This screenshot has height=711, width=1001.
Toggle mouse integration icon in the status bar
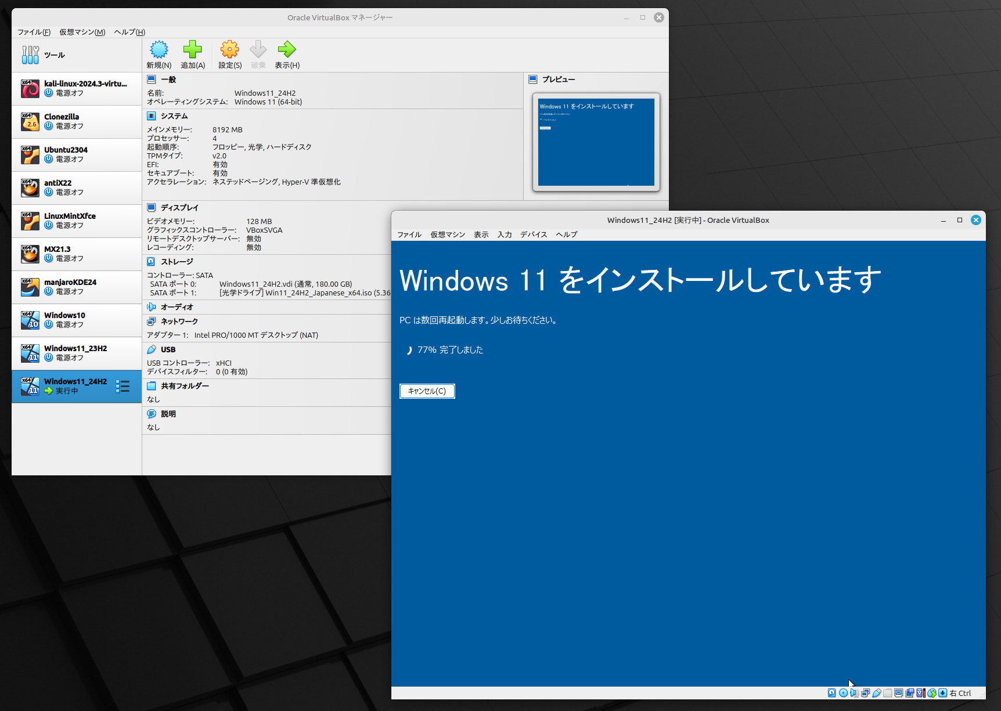pyautogui.click(x=932, y=692)
